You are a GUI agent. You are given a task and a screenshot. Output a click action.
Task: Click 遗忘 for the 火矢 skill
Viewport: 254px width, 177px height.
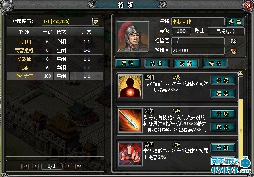tap(223, 127)
